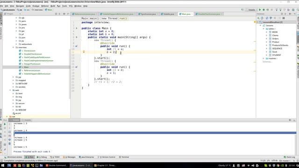Open Debug tool window button
The image size is (299, 168).
[x=42, y=157]
